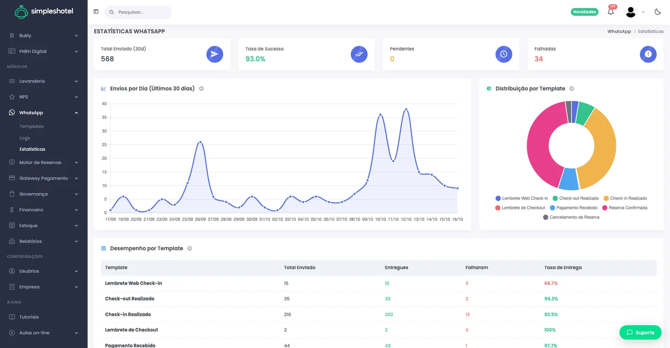Click the Total Enviado paper plane icon
670x348 pixels.
(214, 54)
